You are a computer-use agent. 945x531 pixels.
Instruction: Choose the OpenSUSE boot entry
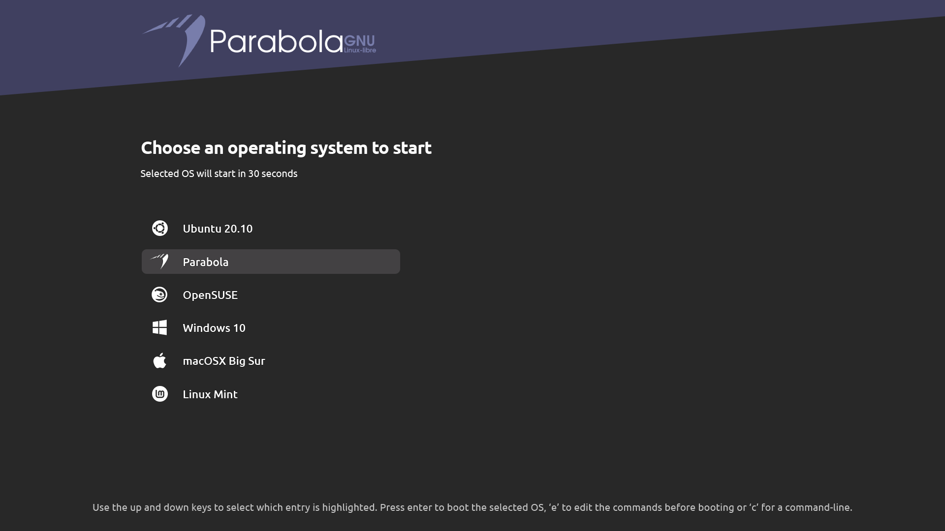(x=271, y=295)
